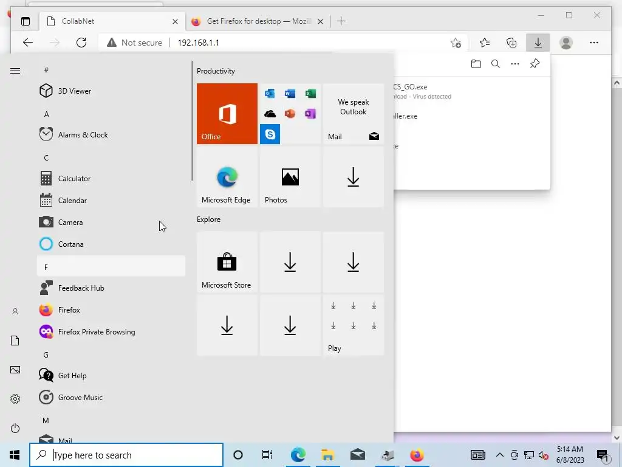Switch to the CollabNet tab
This screenshot has height=467, width=622.
(x=112, y=21)
